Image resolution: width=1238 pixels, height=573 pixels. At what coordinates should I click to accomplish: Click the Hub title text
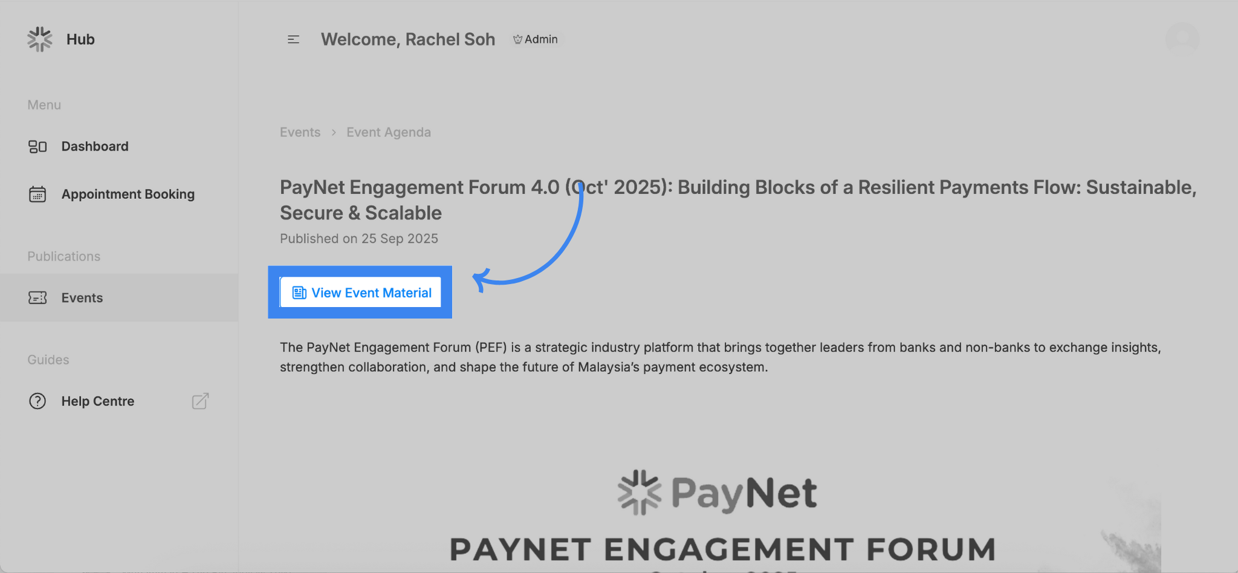(80, 39)
